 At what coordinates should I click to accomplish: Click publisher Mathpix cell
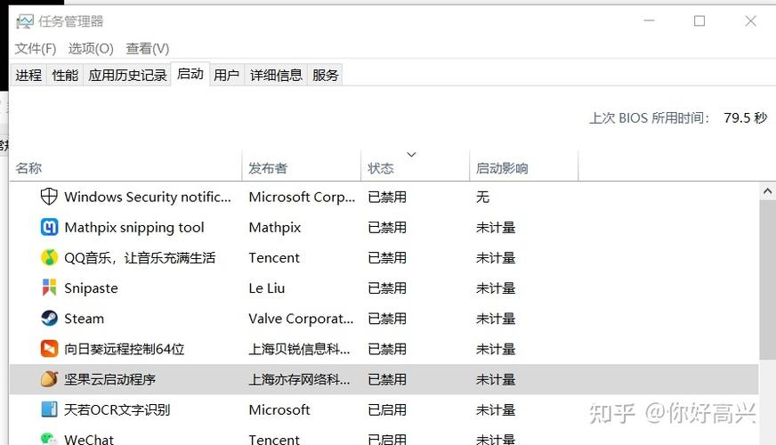coord(275,227)
